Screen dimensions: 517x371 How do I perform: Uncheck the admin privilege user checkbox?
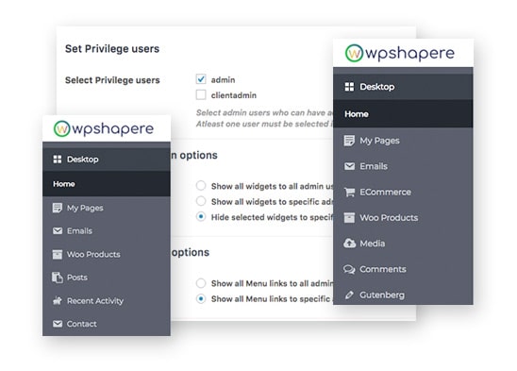pyautogui.click(x=201, y=79)
